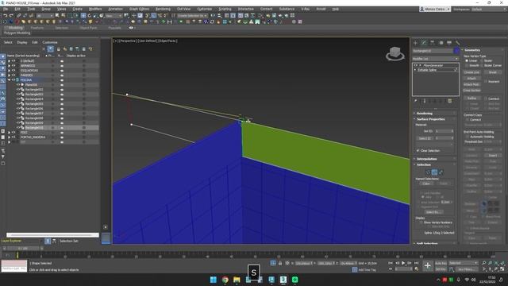Image resolution: width=508 pixels, height=286 pixels.
Task: Click the time slider handle
Action: click(x=23, y=249)
